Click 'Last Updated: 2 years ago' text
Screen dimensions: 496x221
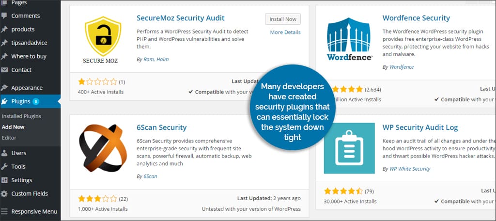point(269,199)
